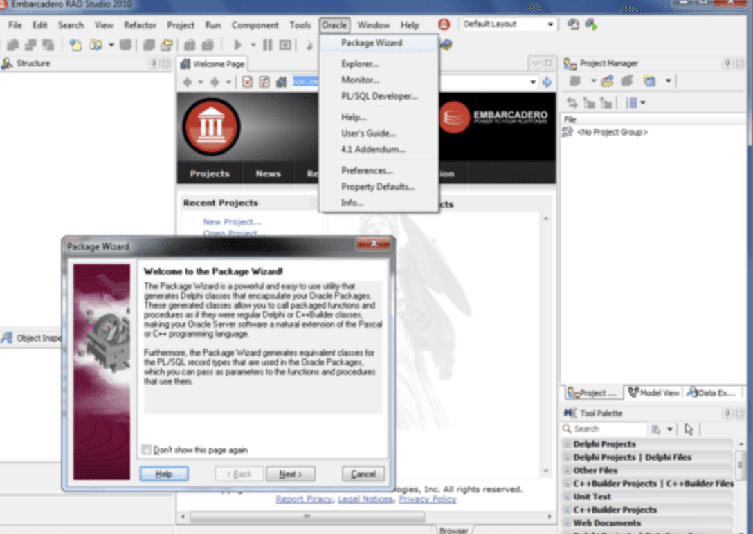
Task: Click Cancel in the Package Wizard
Action: [363, 474]
